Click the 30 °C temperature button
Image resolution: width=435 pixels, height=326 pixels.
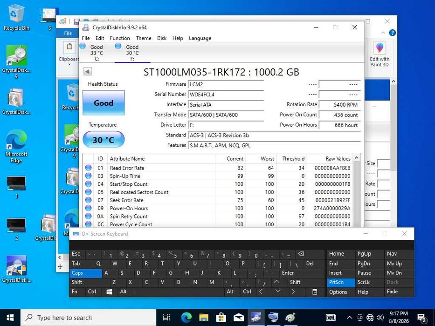point(104,139)
